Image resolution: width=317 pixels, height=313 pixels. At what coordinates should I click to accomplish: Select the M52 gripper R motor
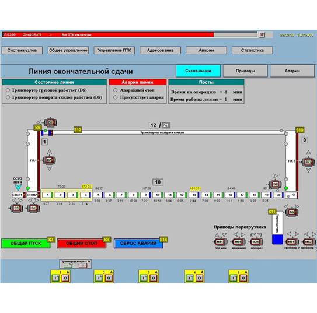coord(308,241)
